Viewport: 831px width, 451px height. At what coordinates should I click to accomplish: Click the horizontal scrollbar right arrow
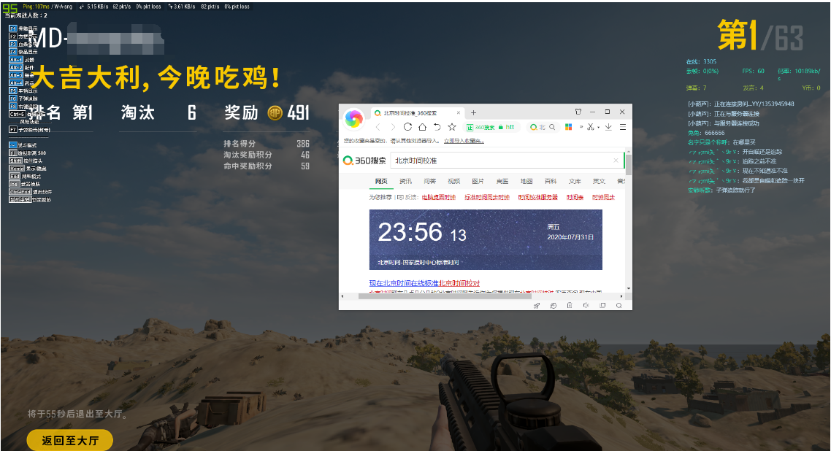623,296
